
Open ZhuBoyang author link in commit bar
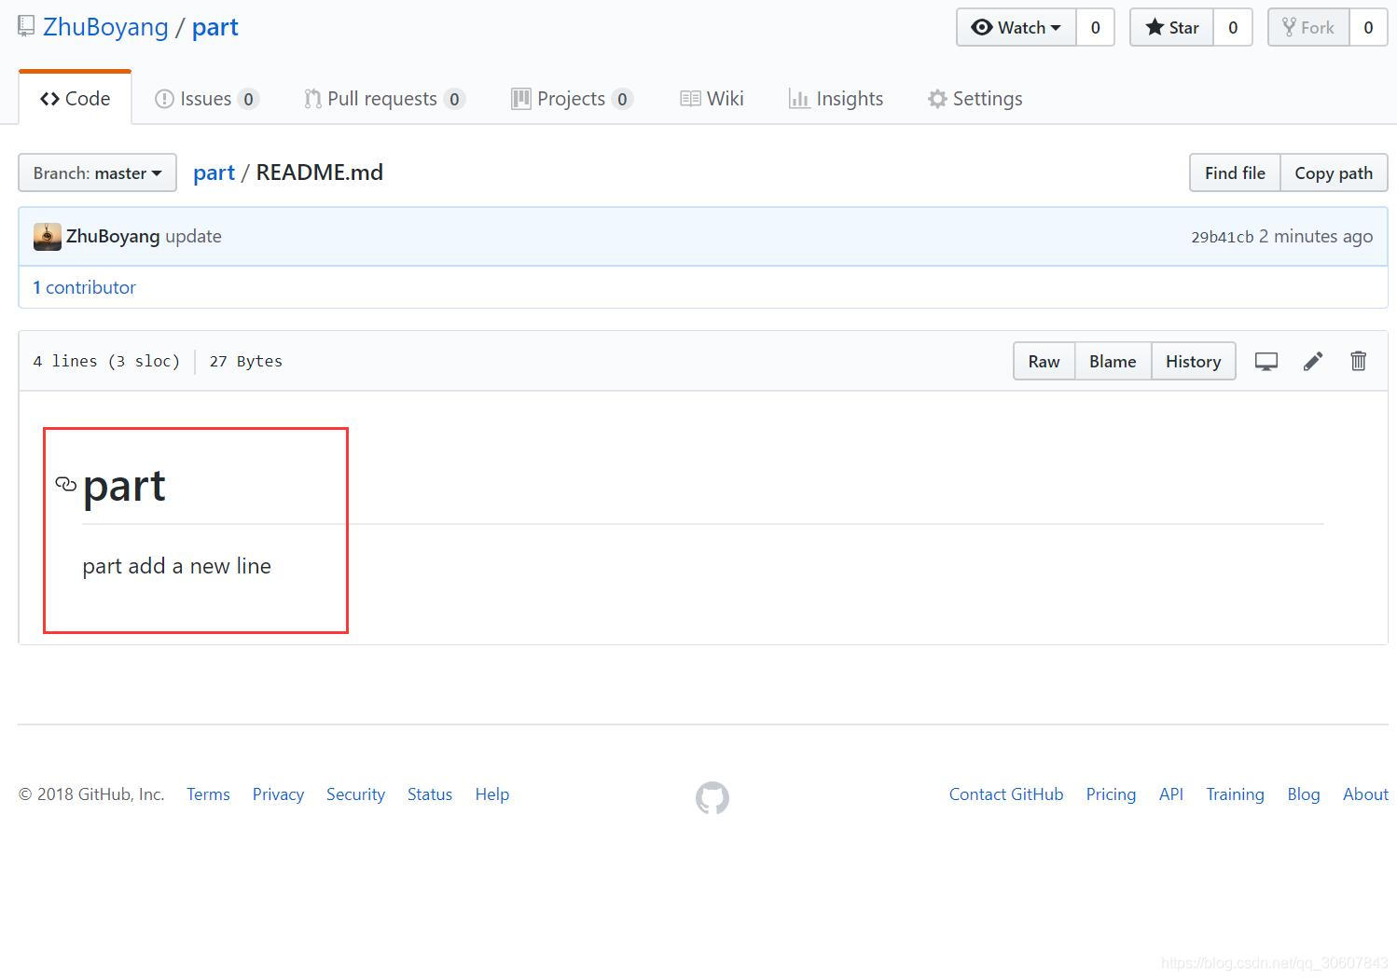coord(113,236)
